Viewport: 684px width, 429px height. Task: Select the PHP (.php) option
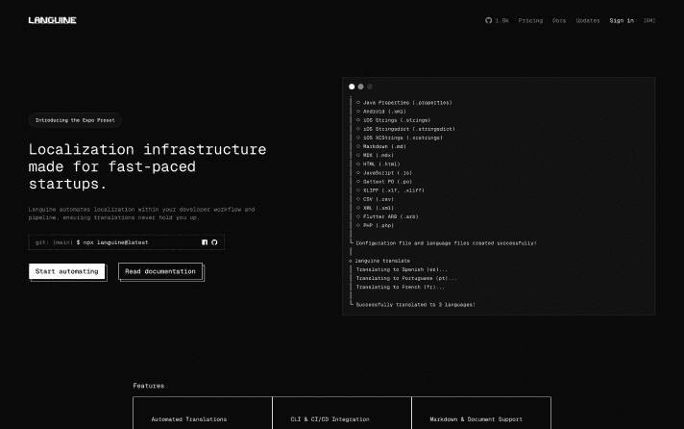point(376,225)
